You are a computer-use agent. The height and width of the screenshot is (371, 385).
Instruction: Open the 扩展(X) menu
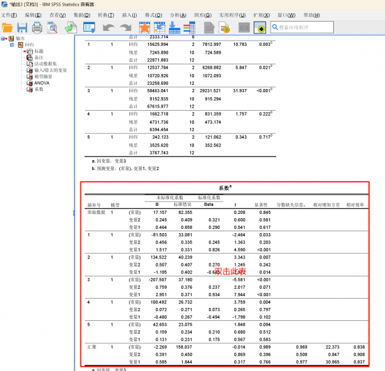[261, 15]
